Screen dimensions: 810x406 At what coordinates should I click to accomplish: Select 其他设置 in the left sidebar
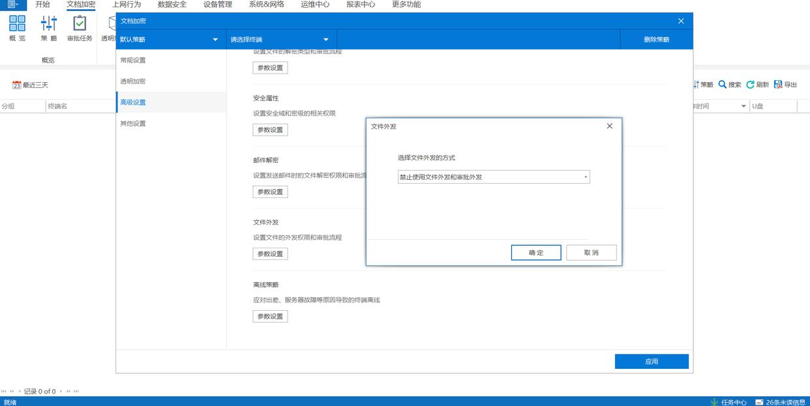172,123
